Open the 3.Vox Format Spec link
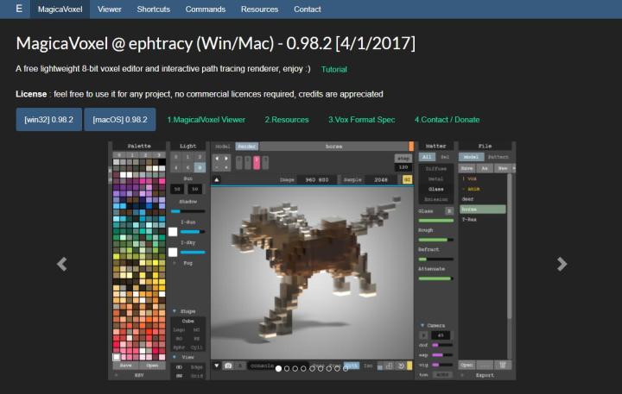The image size is (622, 394). coord(361,120)
